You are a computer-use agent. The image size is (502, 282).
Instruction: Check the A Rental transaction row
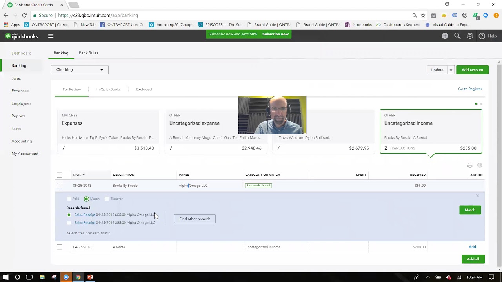60,247
